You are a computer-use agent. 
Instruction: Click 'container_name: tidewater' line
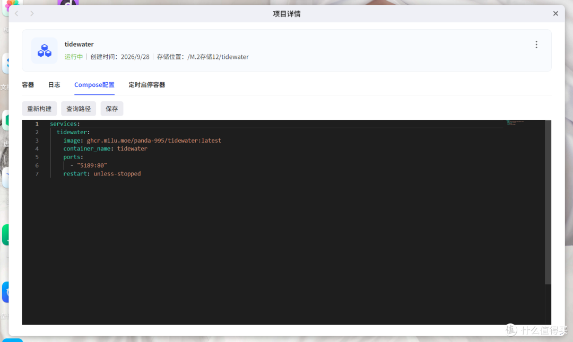pyautogui.click(x=105, y=148)
